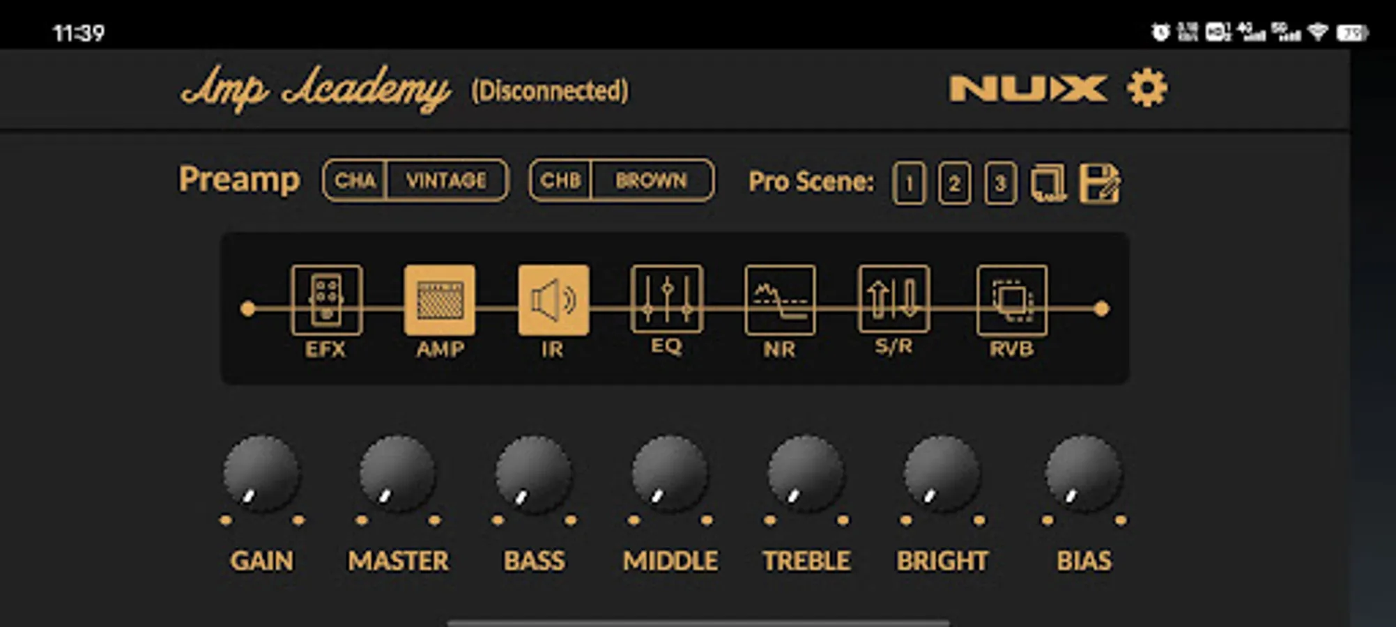This screenshot has width=1396, height=627.
Task: Copy the Pro Scene with the copy icon
Action: [1048, 183]
